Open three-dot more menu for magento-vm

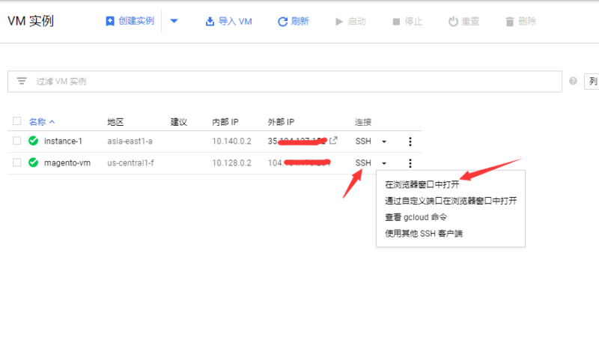(410, 163)
